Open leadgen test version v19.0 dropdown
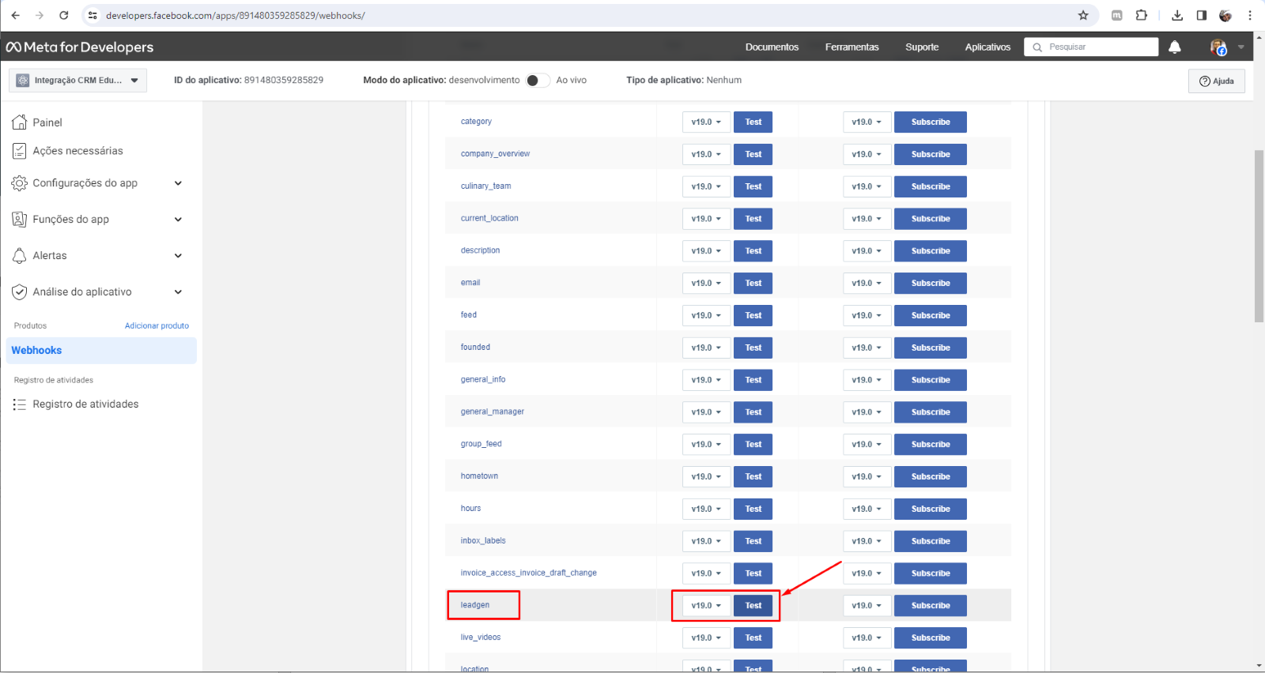Image resolution: width=1265 pixels, height=673 pixels. tap(707, 606)
